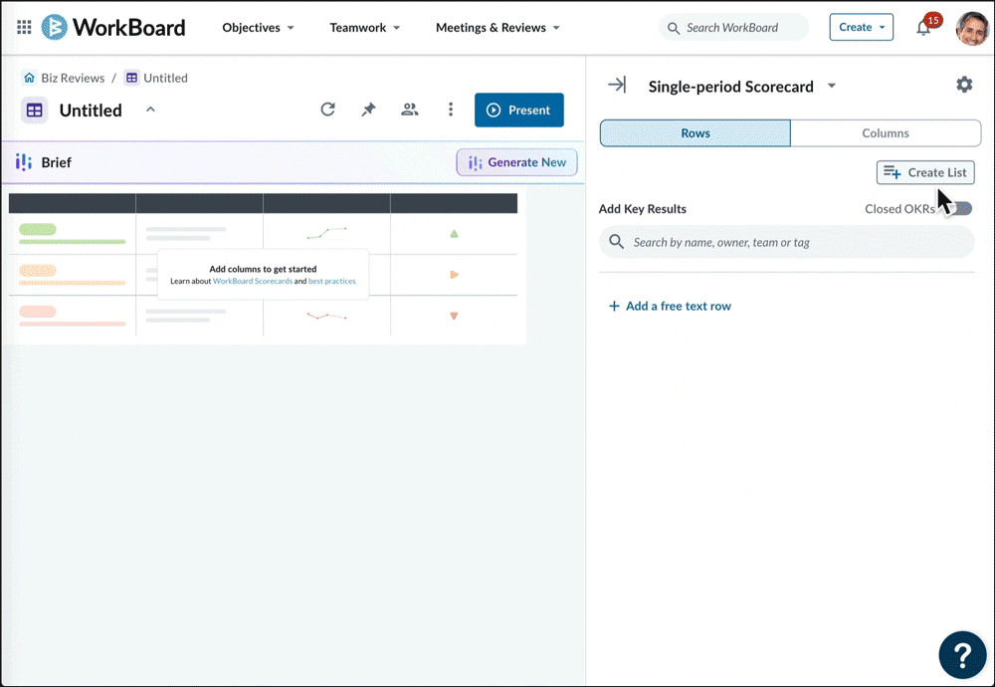Screen dimensions: 995x687
Task: Open the best practices link
Action: pyautogui.click(x=332, y=281)
